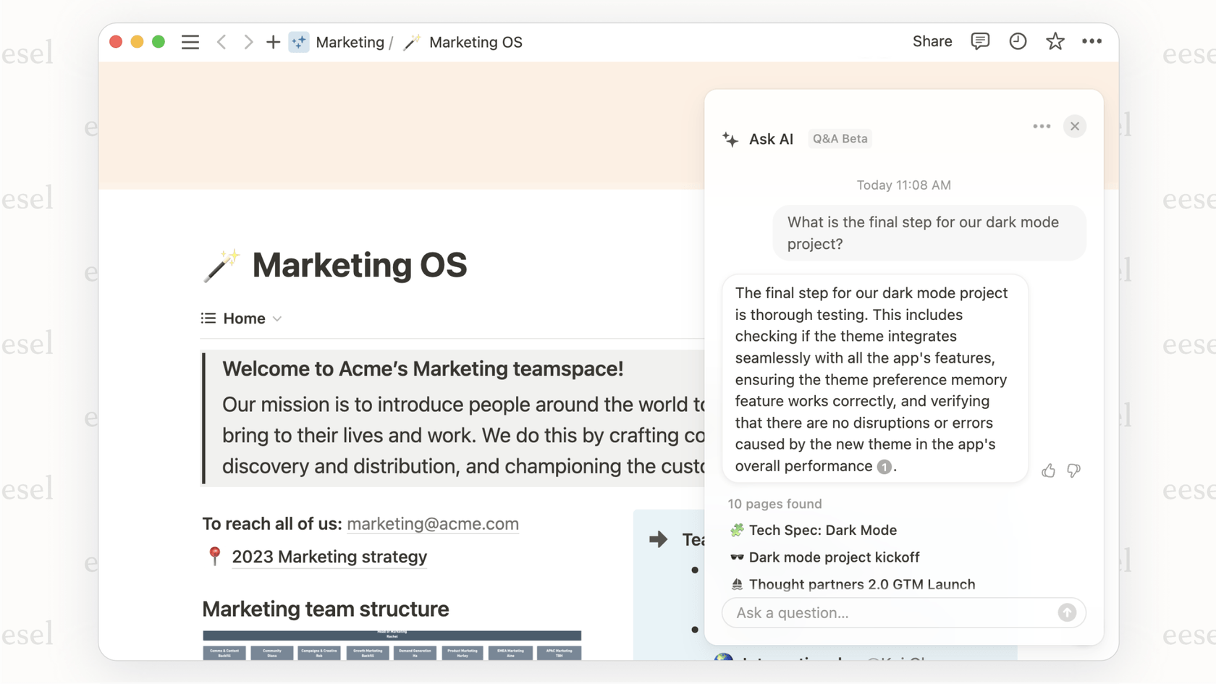Open the comments panel
Screen dimensions: 1216x684
(x=980, y=41)
